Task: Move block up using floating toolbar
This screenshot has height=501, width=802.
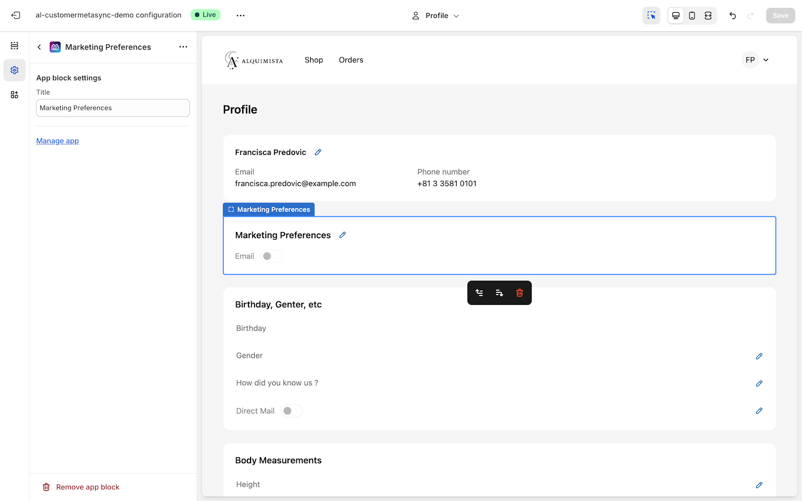Action: tap(479, 293)
